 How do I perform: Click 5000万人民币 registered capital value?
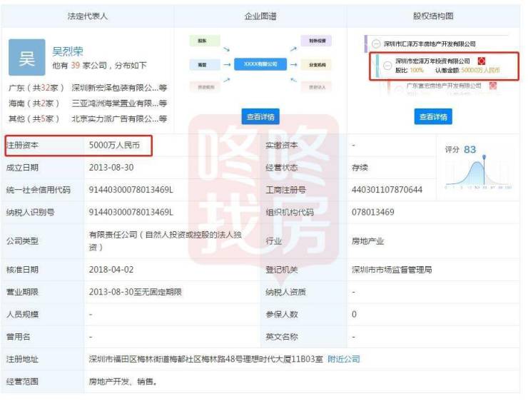(x=114, y=145)
